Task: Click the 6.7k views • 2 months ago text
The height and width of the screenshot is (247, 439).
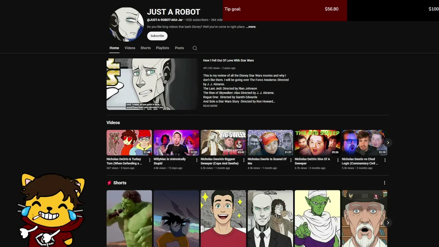Action: [310, 168]
